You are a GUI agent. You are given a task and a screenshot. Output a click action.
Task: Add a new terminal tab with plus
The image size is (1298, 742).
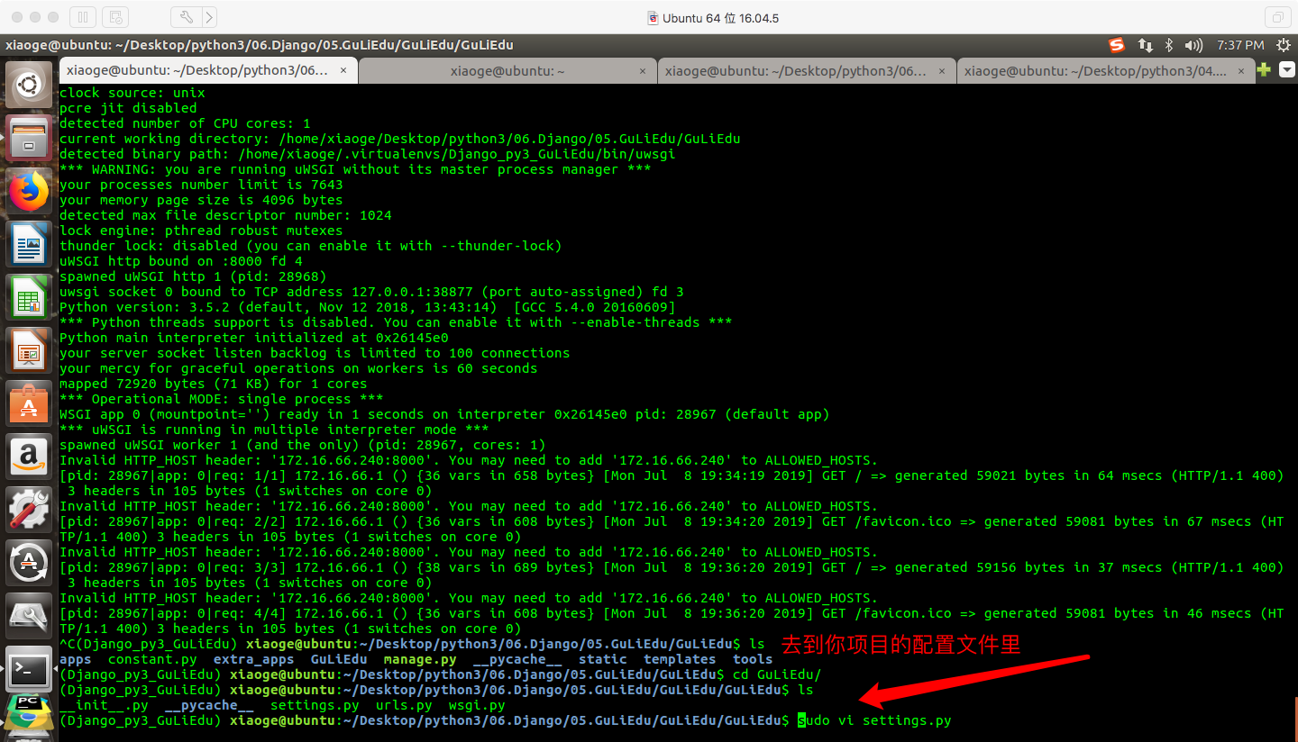(1264, 70)
